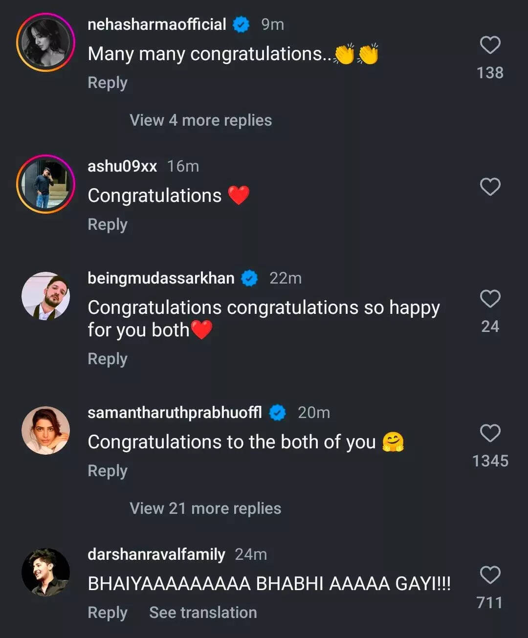Reply to ashu09xx's comment
Screen dimensions: 528x638
[107, 224]
